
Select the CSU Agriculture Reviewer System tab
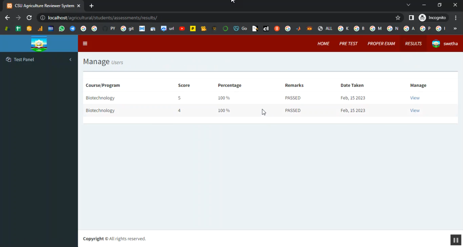click(x=44, y=5)
